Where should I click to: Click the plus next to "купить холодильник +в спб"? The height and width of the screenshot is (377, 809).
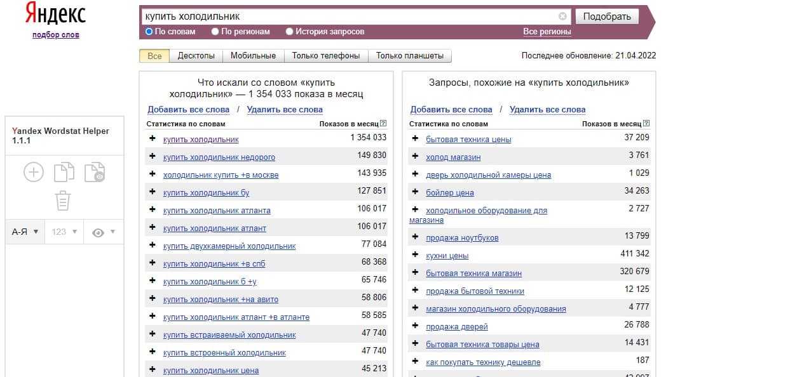pyautogui.click(x=153, y=263)
